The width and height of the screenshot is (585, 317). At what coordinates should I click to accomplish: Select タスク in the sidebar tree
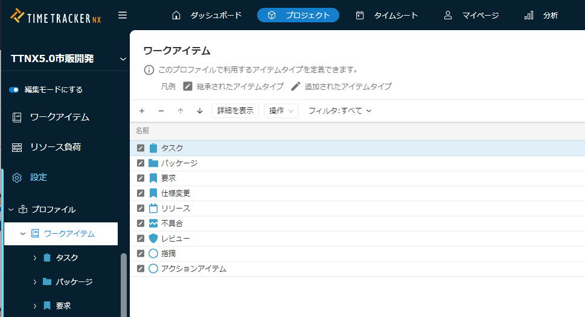[67, 258]
